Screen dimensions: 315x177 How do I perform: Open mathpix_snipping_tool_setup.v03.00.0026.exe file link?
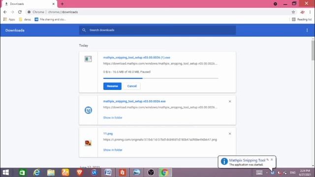pos(134,101)
